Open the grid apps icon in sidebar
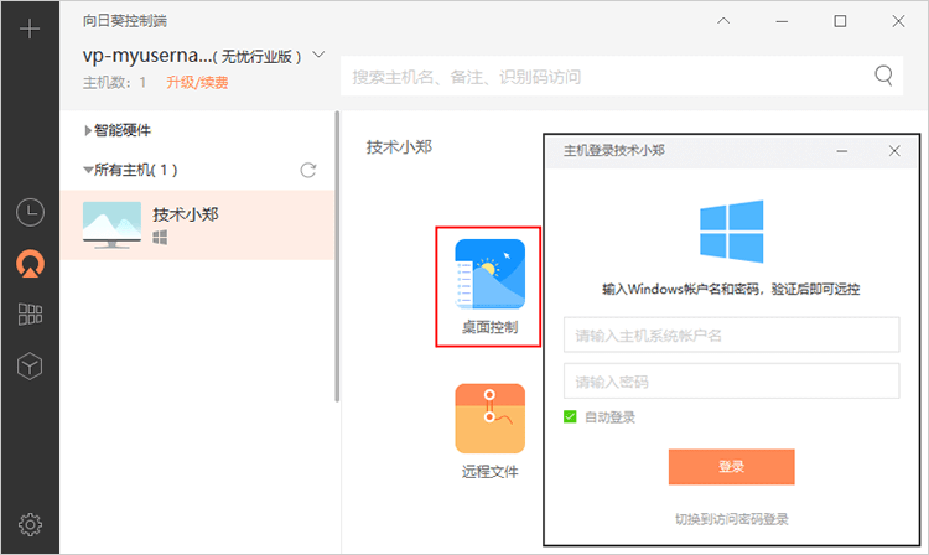This screenshot has height=555, width=929. pos(30,314)
